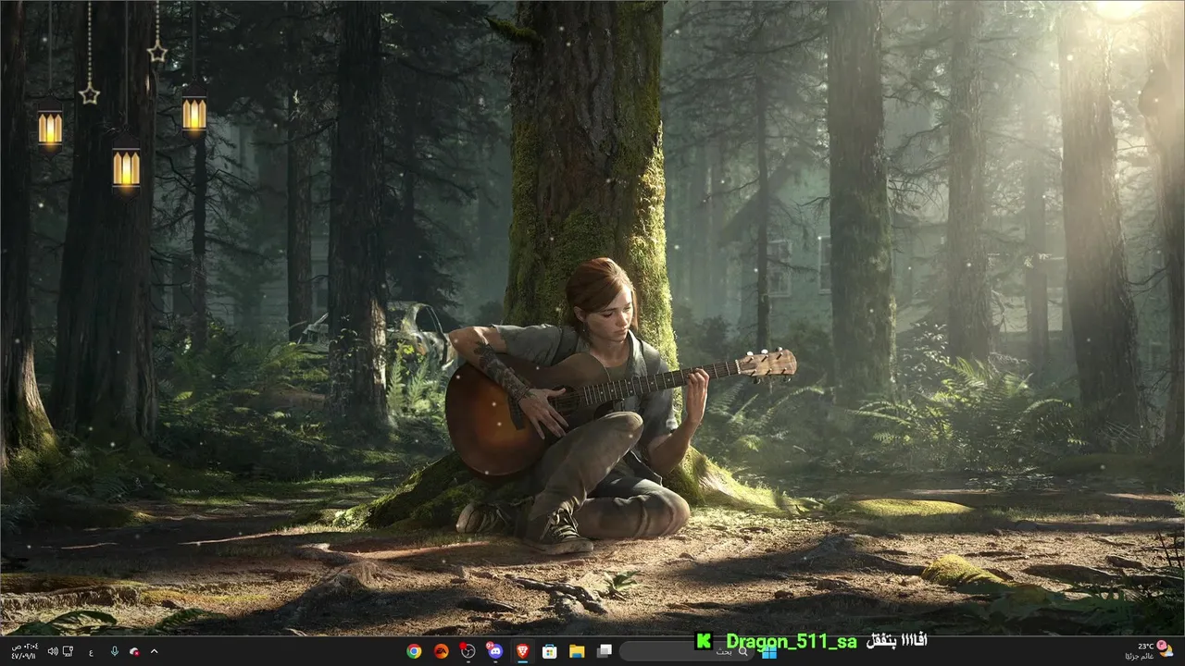Open Discord from the taskbar

tap(494, 651)
